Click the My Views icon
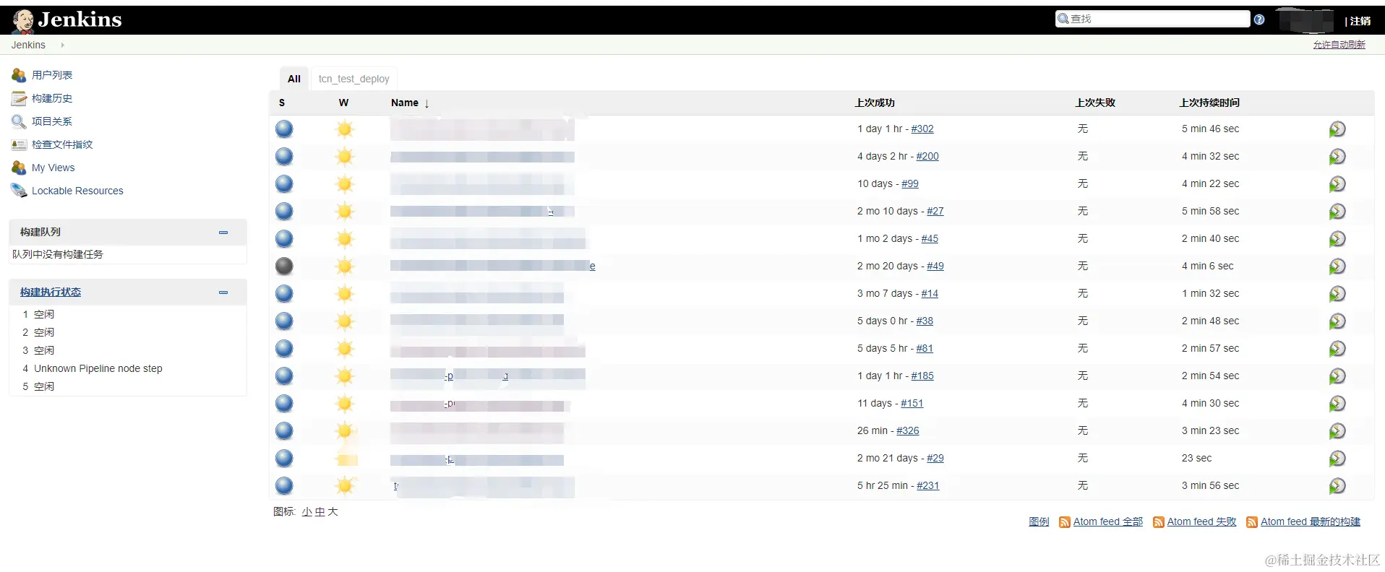Image resolution: width=1385 pixels, height=572 pixels. point(19,168)
